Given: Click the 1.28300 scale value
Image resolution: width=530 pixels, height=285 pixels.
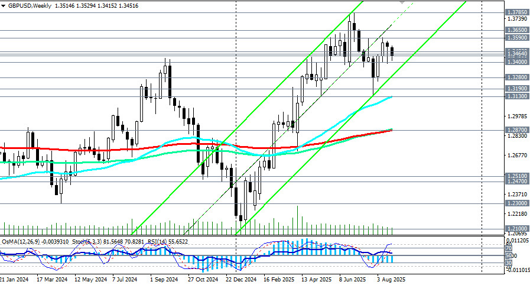Looking at the screenshot, I should tap(517, 135).
